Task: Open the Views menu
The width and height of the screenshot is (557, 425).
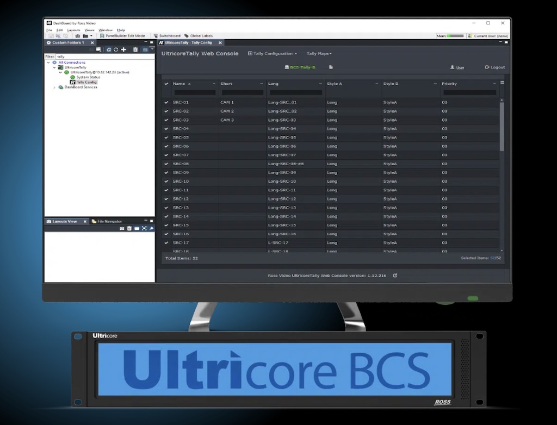Action: [89, 30]
